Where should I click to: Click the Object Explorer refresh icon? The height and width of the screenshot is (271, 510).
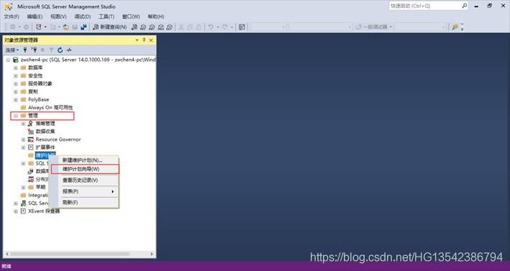pos(60,50)
